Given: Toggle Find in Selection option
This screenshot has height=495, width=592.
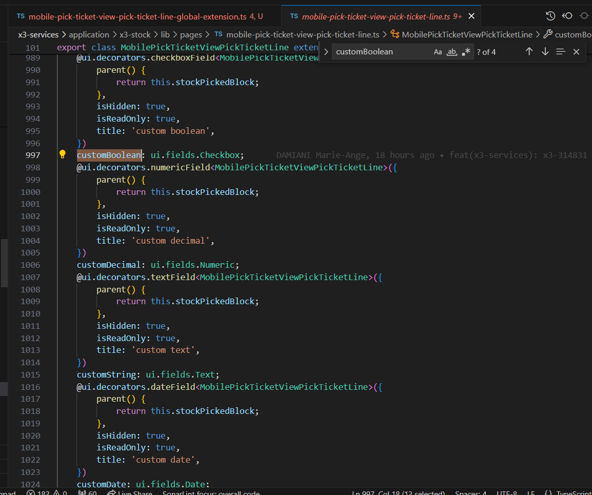Looking at the screenshot, I should (x=561, y=52).
